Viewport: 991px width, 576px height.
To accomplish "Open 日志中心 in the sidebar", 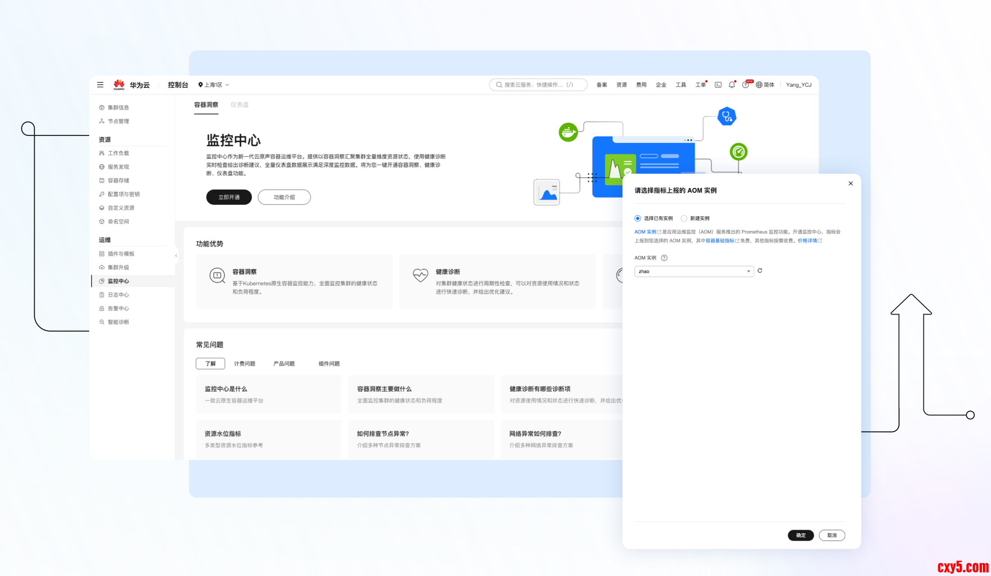I will point(118,295).
